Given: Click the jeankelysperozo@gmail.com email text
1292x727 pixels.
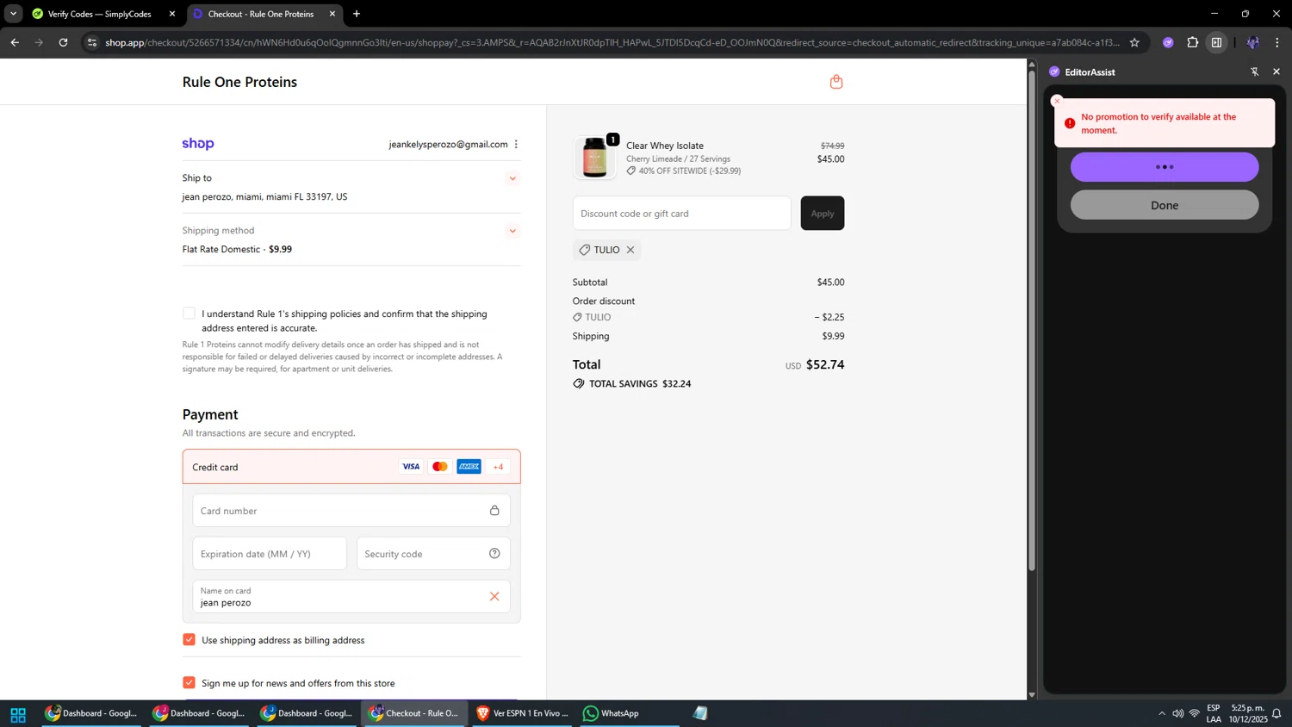Looking at the screenshot, I should point(448,145).
